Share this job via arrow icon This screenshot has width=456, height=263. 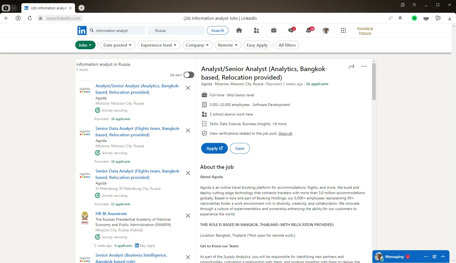pos(351,67)
